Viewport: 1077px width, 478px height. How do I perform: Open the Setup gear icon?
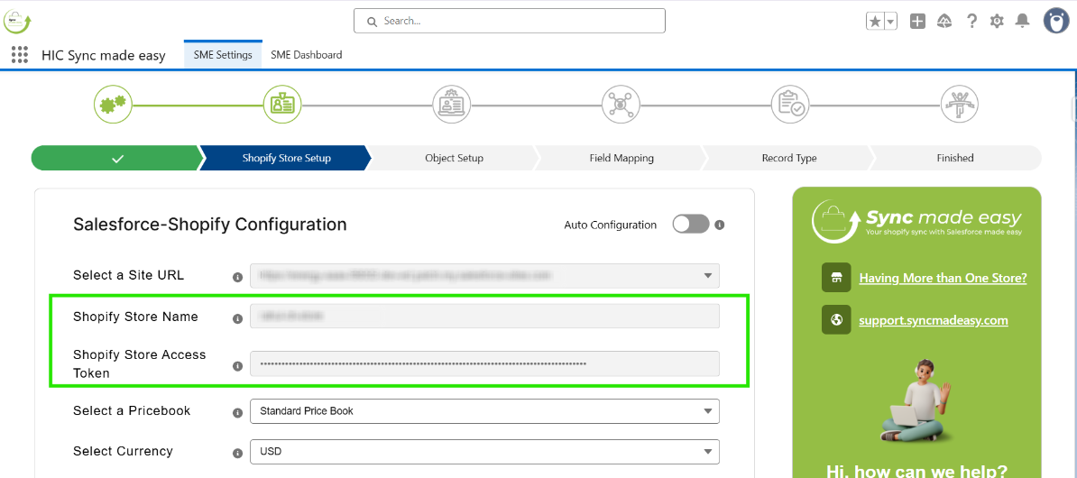[x=997, y=22]
